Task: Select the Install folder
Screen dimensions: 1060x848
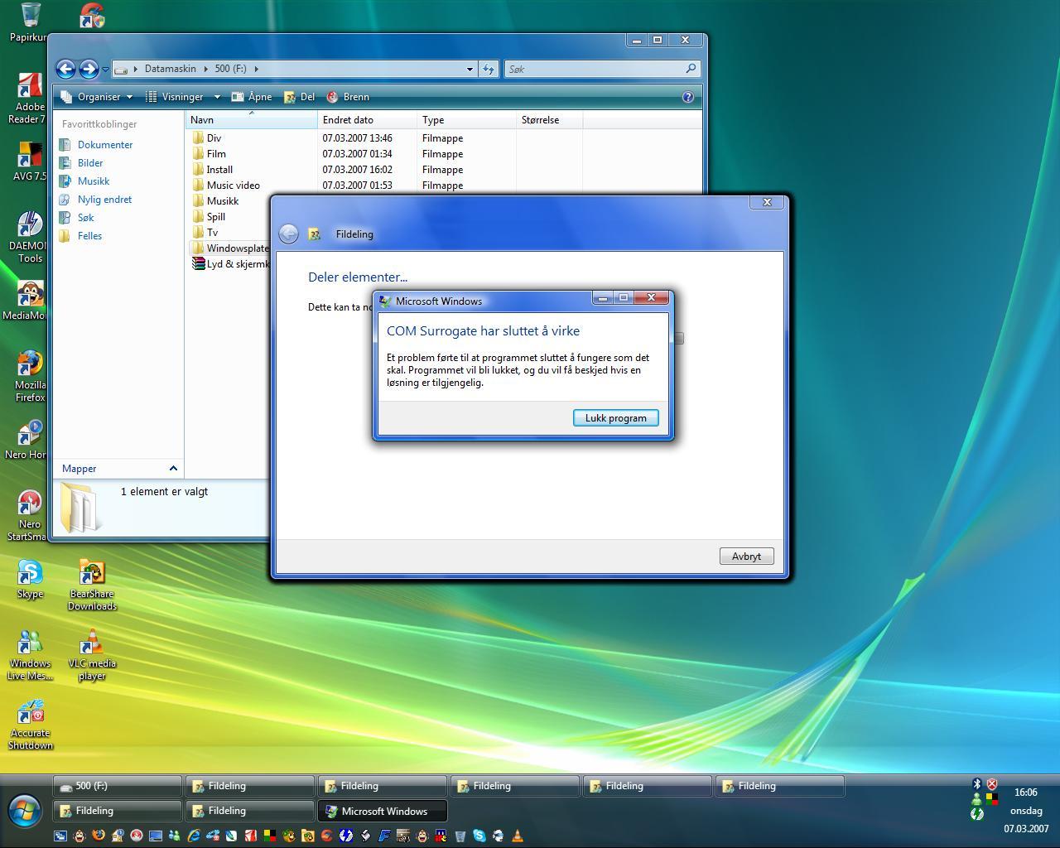Action: tap(219, 170)
